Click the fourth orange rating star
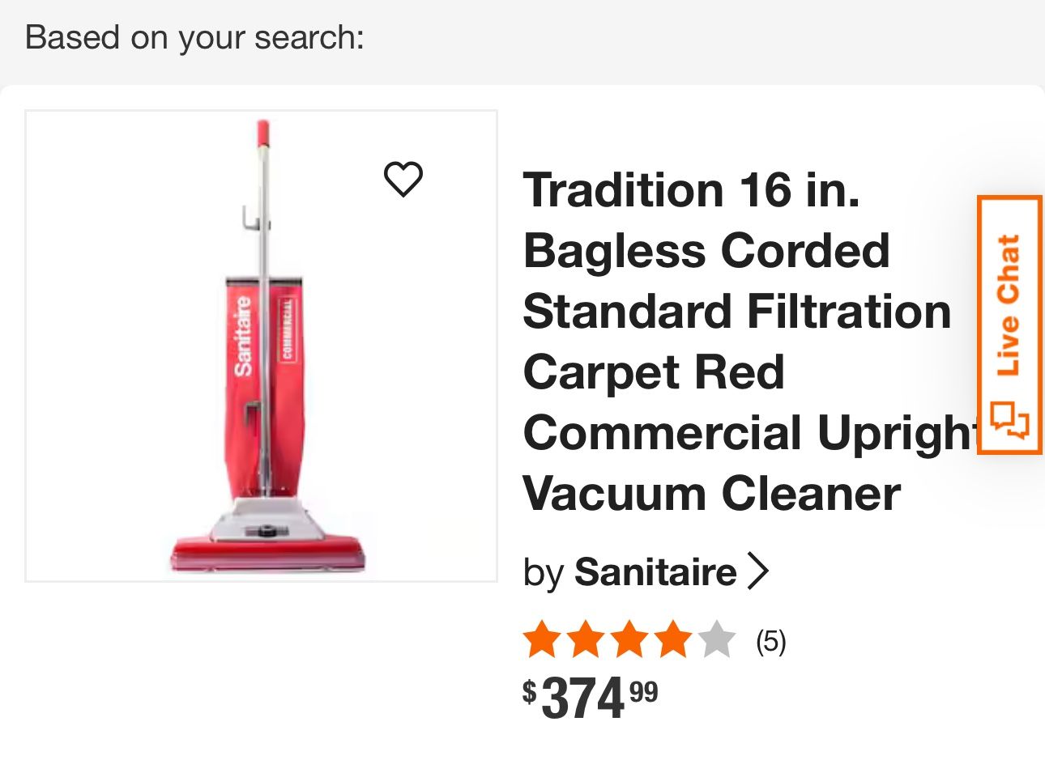The image size is (1045, 760). [x=672, y=640]
